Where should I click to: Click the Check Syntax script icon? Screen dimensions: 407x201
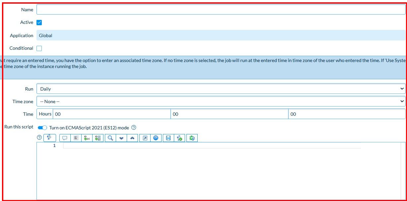coord(179,138)
